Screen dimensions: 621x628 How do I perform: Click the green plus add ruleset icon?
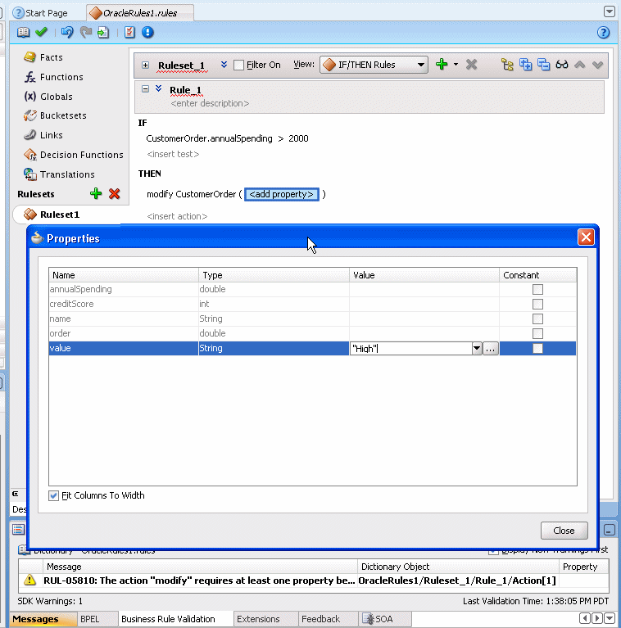coord(96,194)
